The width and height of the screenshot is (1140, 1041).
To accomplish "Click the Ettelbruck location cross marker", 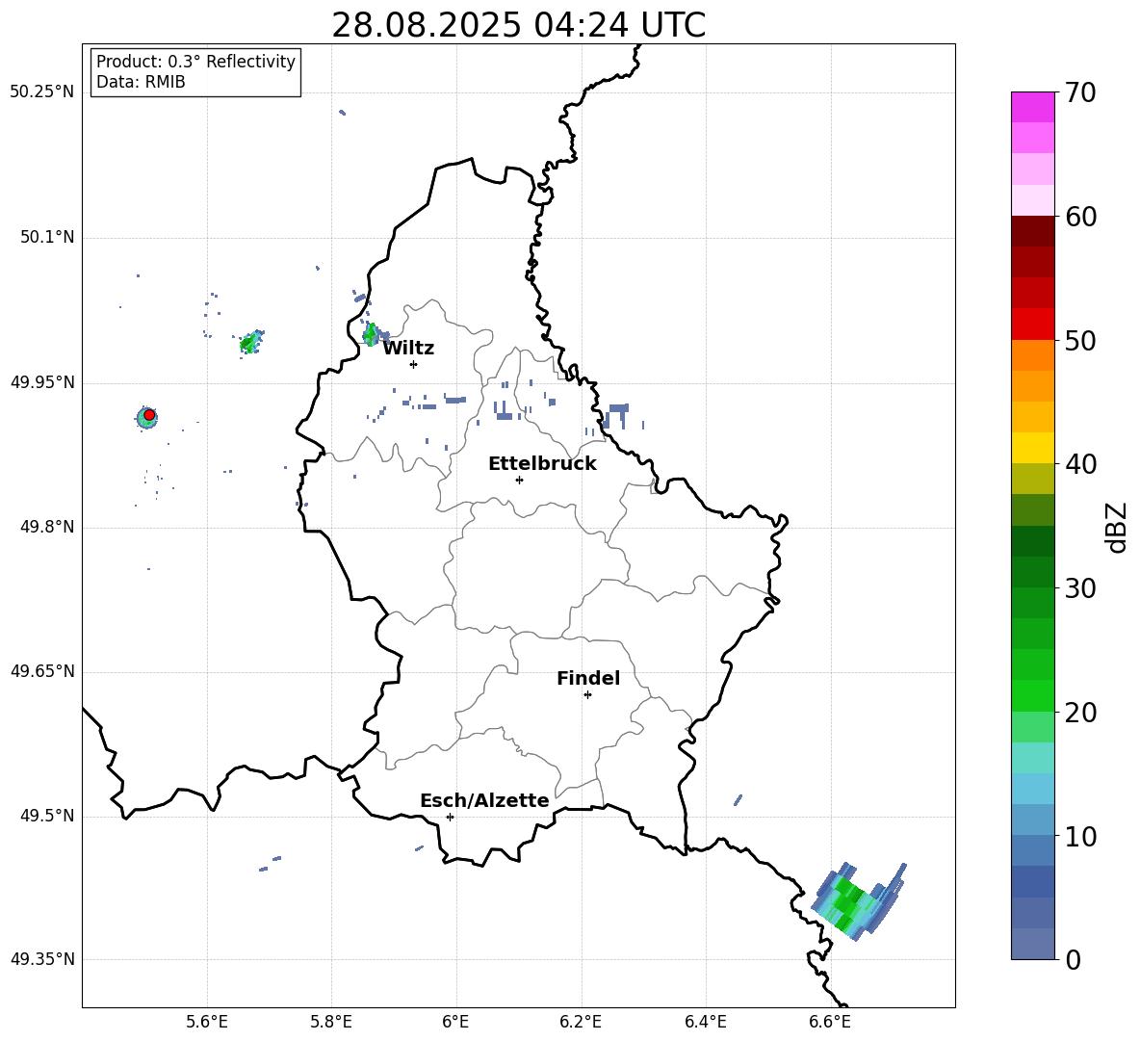I will pos(519,480).
